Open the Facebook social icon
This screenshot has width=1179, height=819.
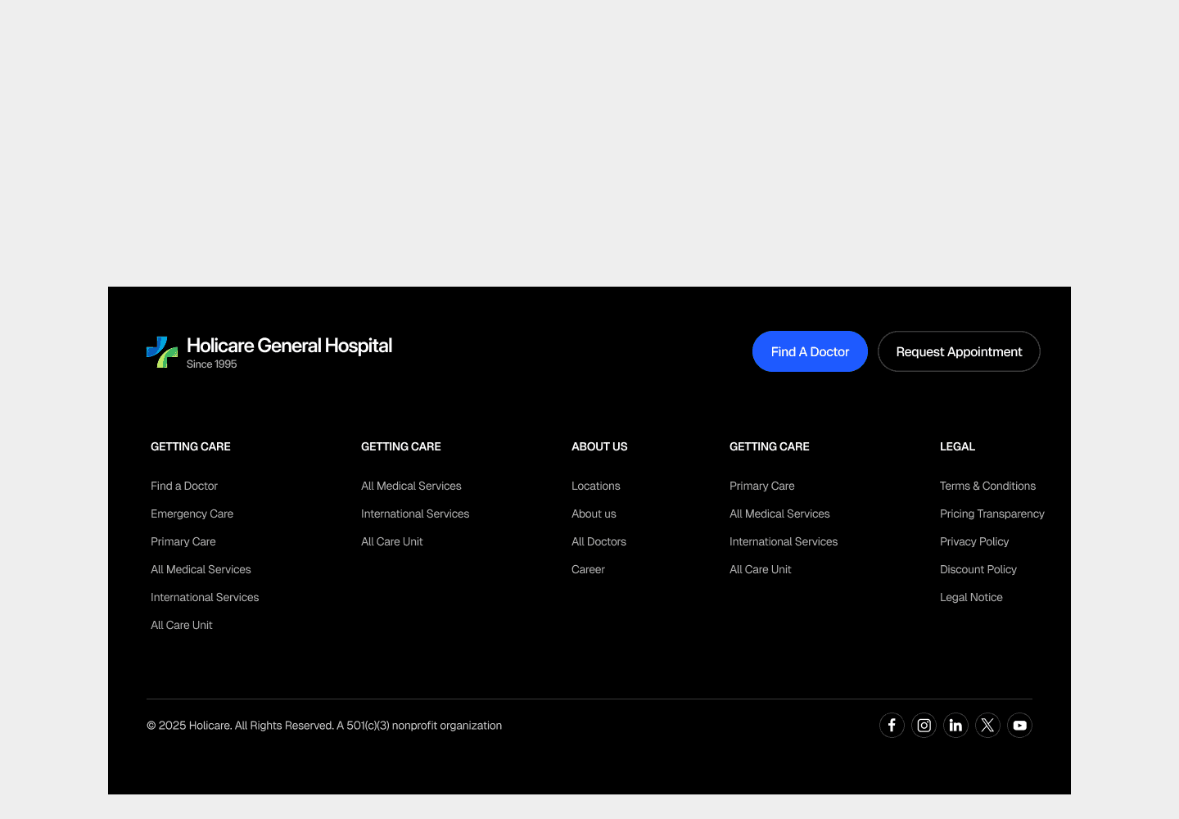pos(892,725)
